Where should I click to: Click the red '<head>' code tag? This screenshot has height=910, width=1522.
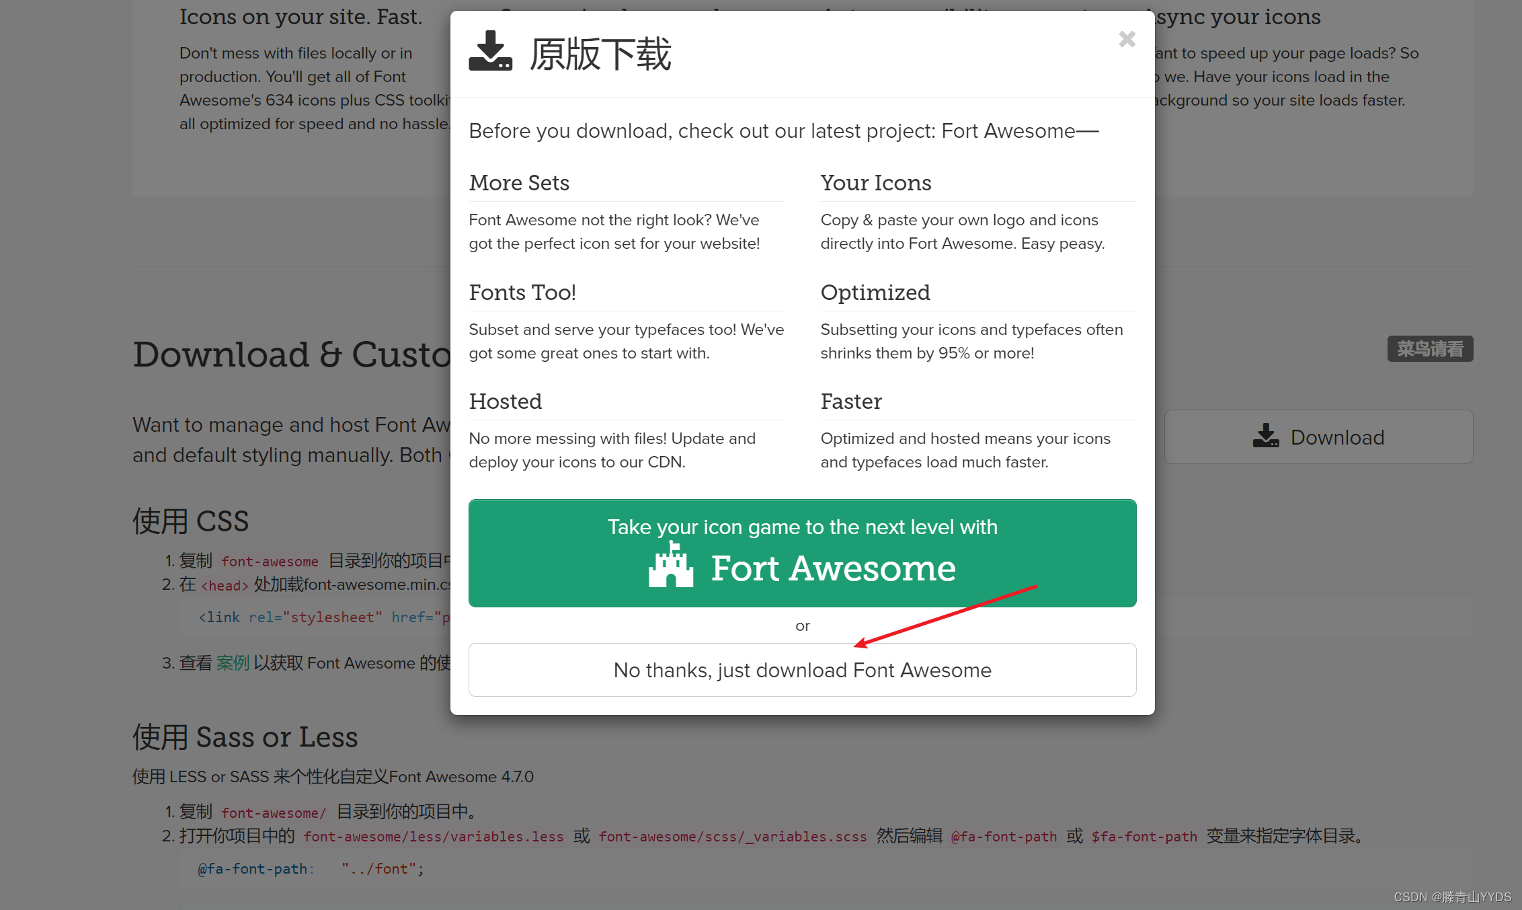pos(225,586)
